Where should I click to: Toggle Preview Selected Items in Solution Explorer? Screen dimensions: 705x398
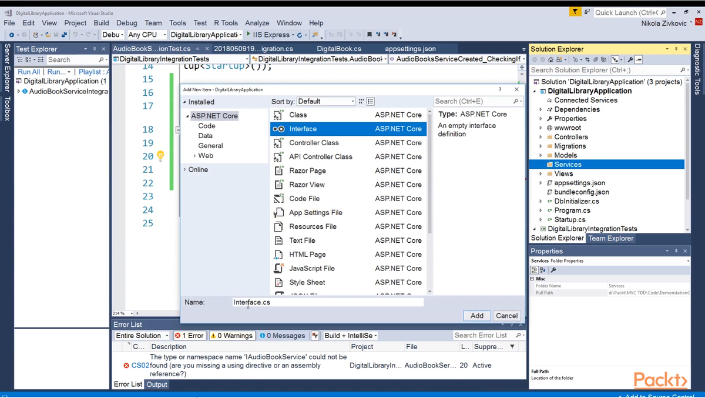pyautogui.click(x=639, y=59)
